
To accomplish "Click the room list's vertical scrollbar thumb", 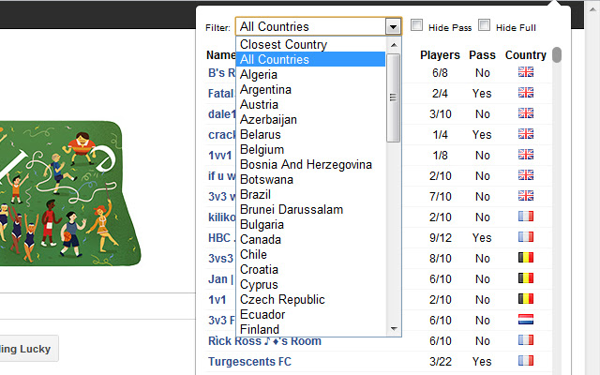I will 557,55.
